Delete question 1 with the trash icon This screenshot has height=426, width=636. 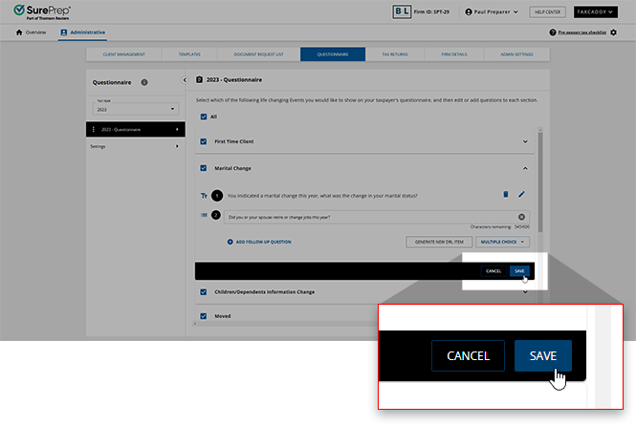[x=505, y=194]
